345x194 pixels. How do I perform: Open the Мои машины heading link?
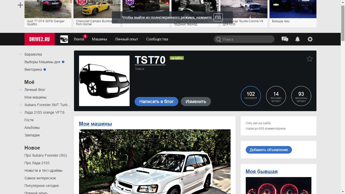(95, 124)
